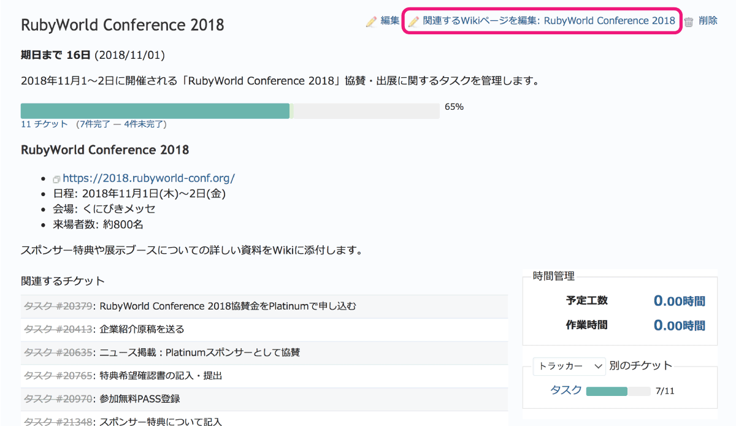Open https://2018.rubyworld-conf.org/ link
This screenshot has height=426, width=736.
pos(148,178)
